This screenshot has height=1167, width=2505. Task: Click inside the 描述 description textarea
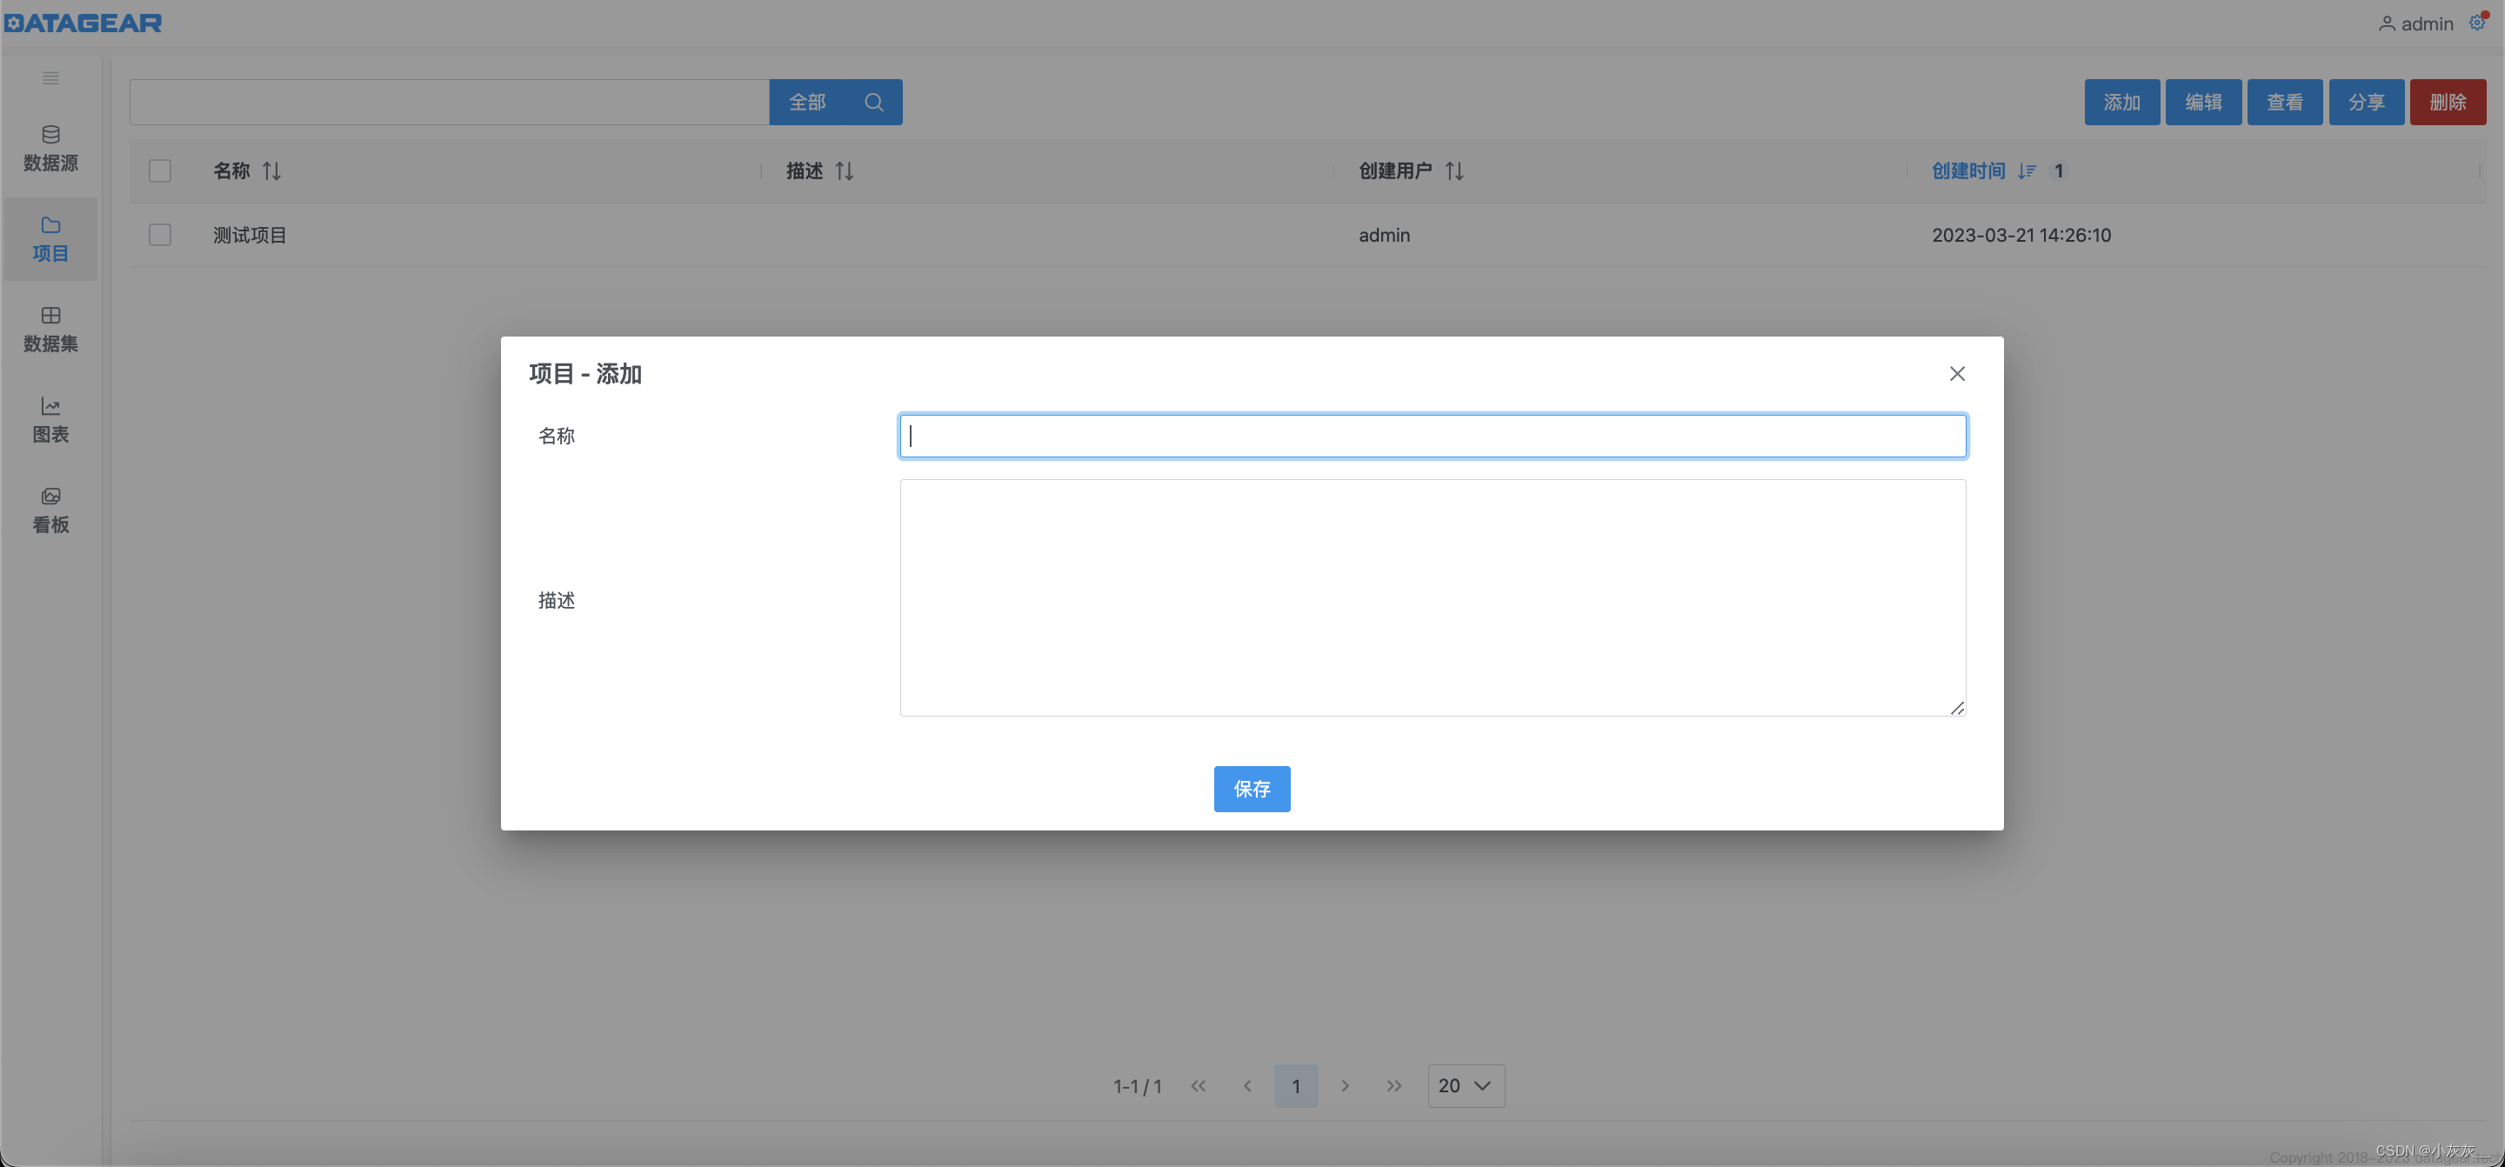(1433, 598)
